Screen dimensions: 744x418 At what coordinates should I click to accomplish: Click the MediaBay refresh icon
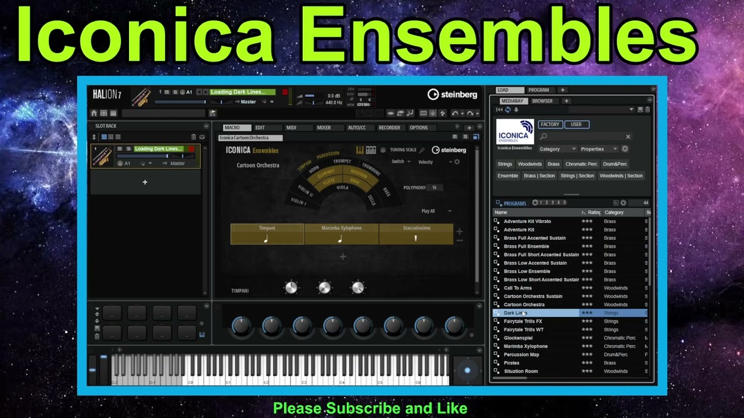[x=507, y=110]
